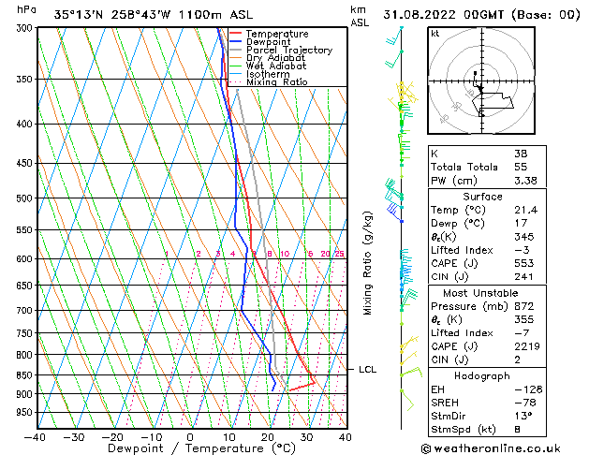Select the 'Dry Adiabat' legend entry
This screenshot has height=455, width=589.
pyautogui.click(x=275, y=58)
